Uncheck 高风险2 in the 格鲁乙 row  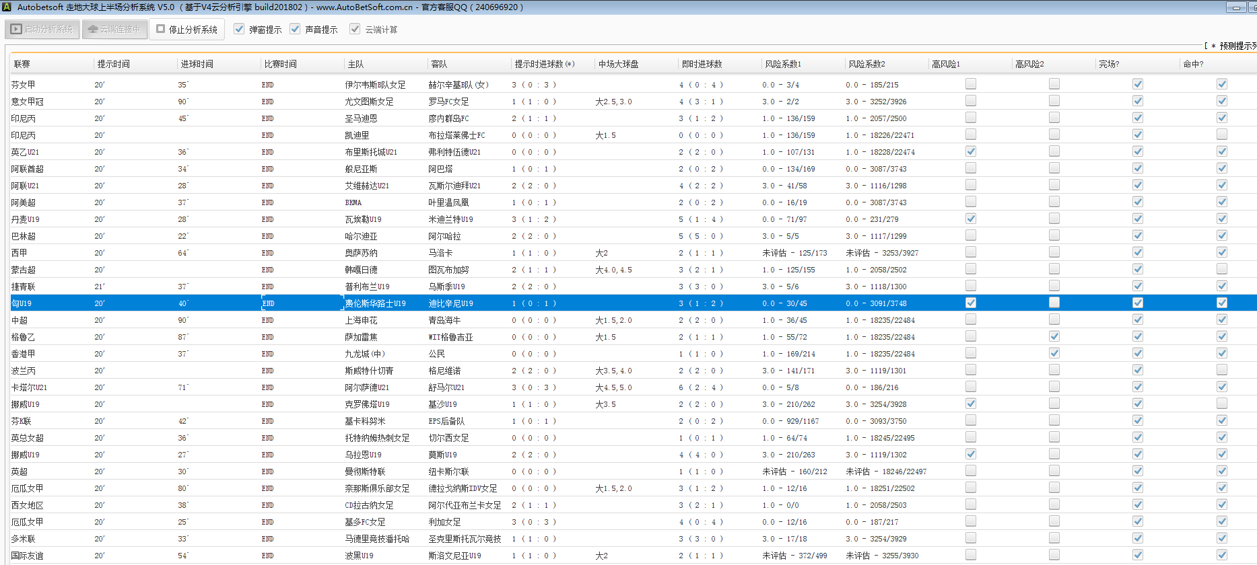point(1054,336)
